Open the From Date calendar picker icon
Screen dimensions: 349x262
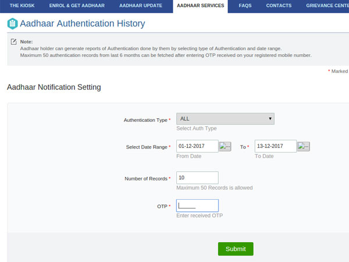click(x=225, y=147)
